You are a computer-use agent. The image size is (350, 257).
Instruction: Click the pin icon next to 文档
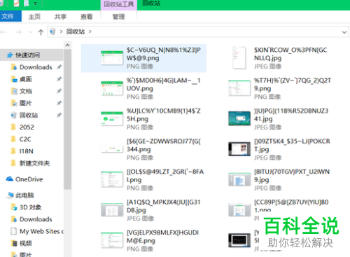point(59,91)
